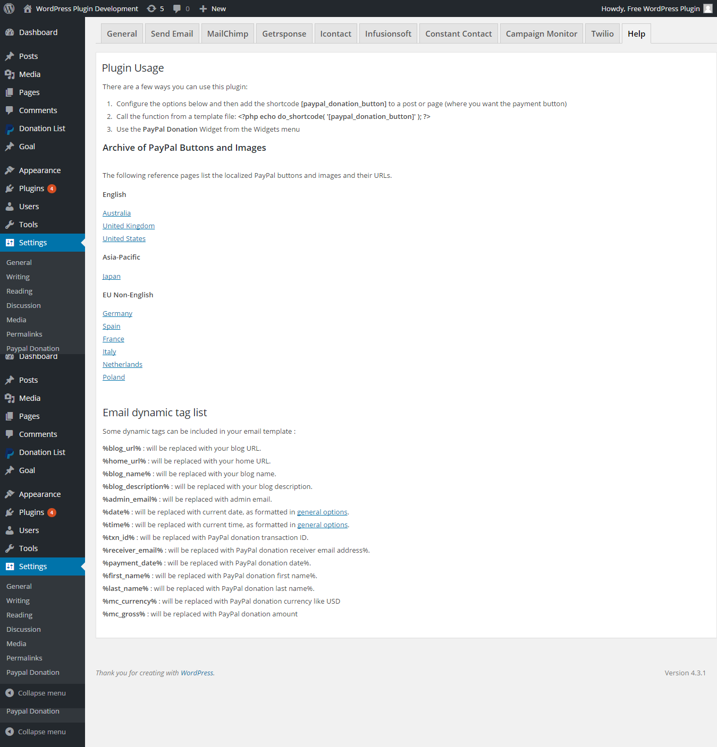The width and height of the screenshot is (717, 747).
Task: Switch to the MailChimp tab
Action: pos(227,33)
